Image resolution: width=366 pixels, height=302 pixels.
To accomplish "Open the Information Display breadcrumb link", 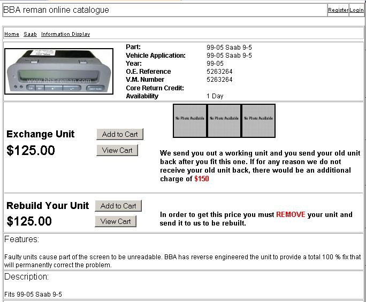I will (x=65, y=34).
